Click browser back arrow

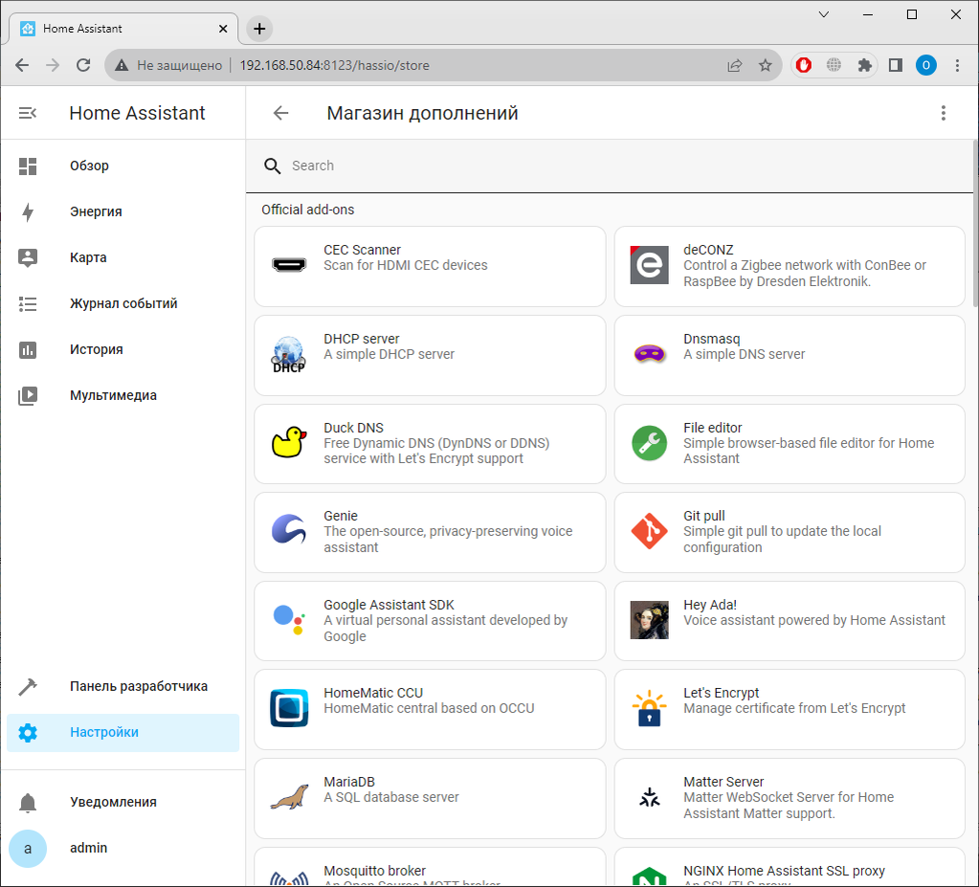click(22, 65)
